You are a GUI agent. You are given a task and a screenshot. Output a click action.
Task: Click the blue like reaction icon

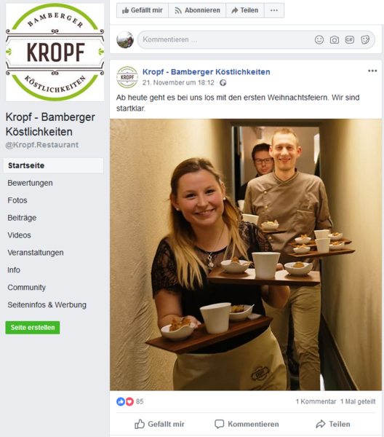click(x=121, y=401)
